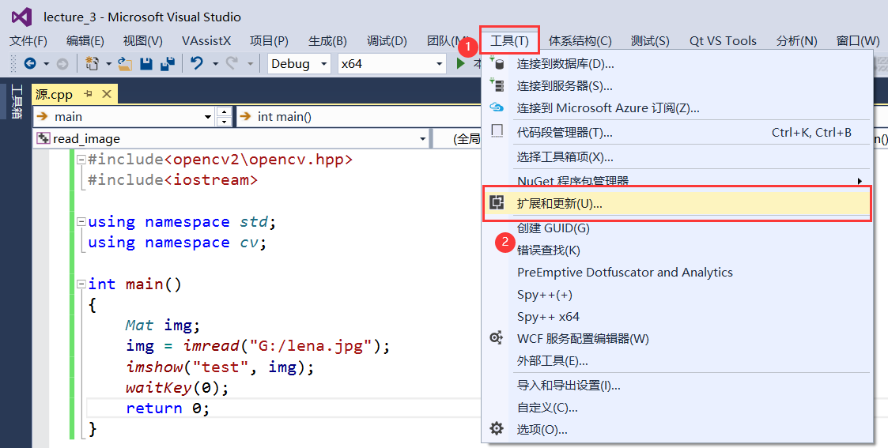Select 连接到 Microsoft Azure 订阅(Z)...
This screenshot has height=448, width=888.
[x=677, y=108]
